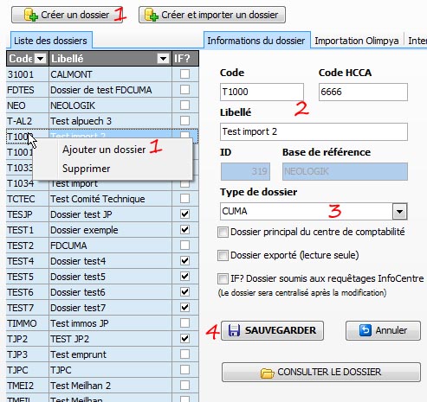Switch to Informations du dossier tab
Image resolution: width=427 pixels, height=402 pixels.
coord(256,41)
